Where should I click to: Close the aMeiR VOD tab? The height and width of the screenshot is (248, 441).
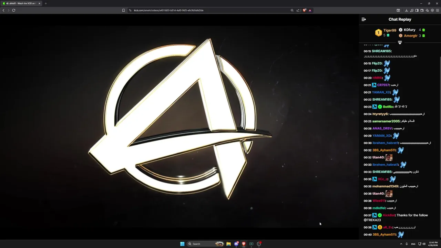pyautogui.click(x=39, y=3)
